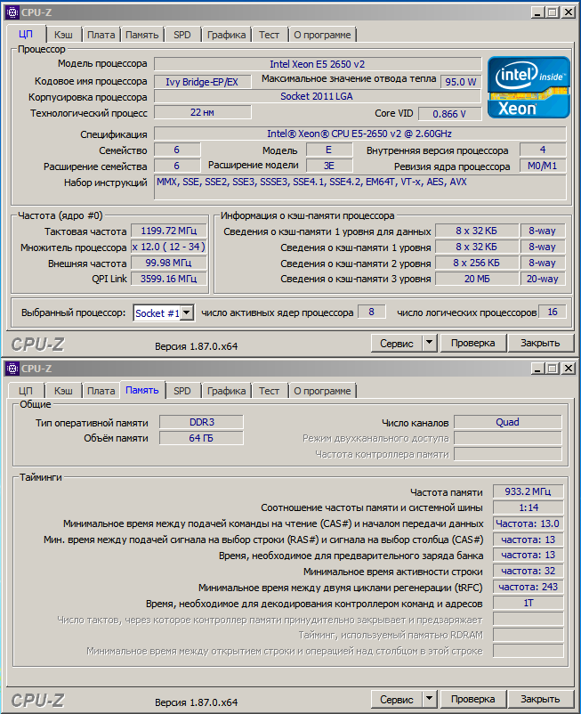Click Закрыть button in top window

540,344
